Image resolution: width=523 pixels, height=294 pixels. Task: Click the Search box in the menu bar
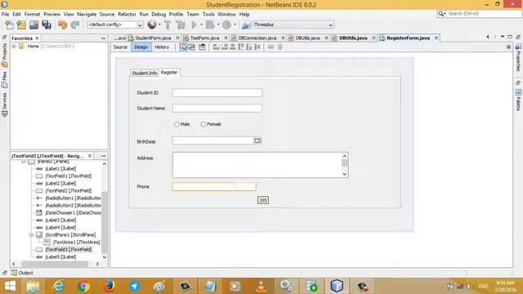(x=479, y=14)
